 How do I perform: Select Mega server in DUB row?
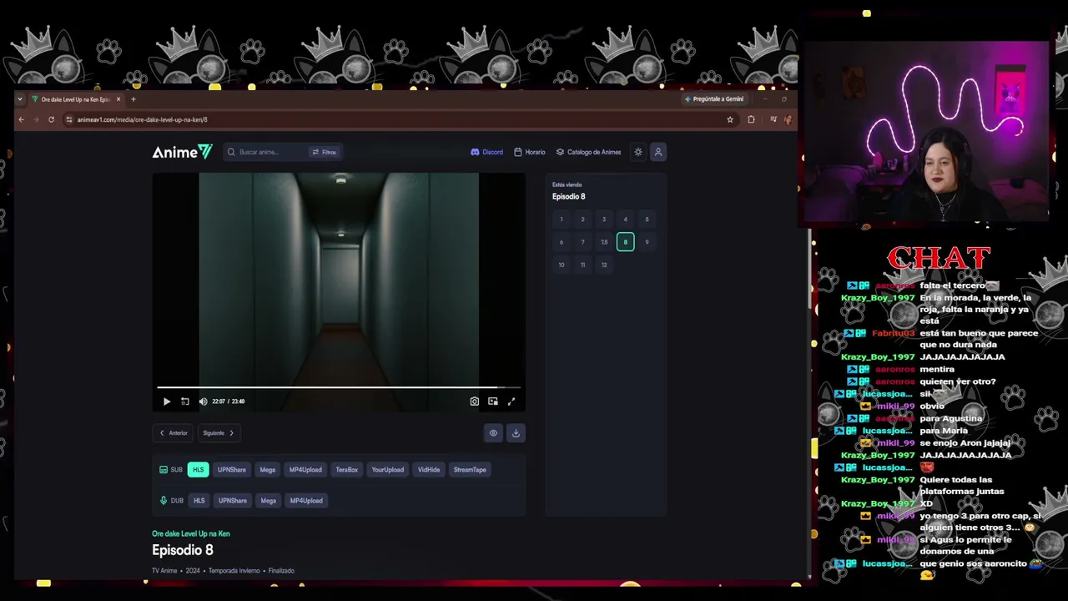pyautogui.click(x=269, y=501)
